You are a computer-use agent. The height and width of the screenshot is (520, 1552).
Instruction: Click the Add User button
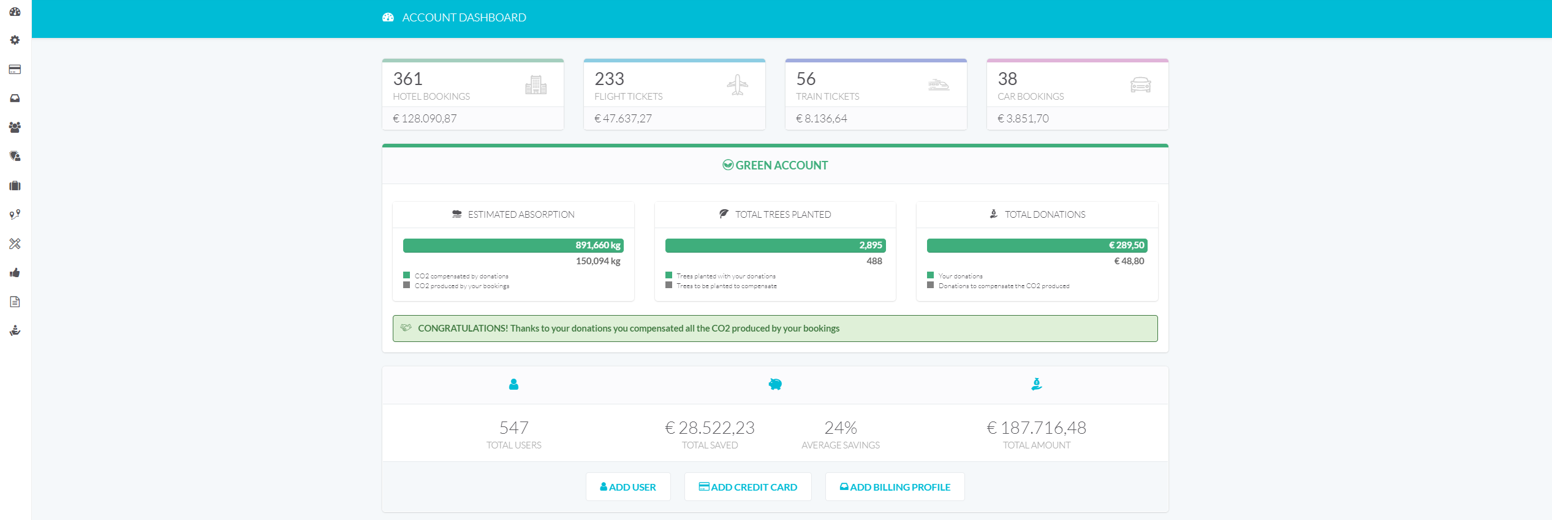(x=628, y=487)
